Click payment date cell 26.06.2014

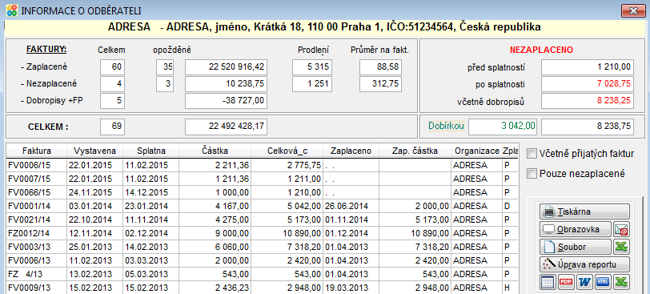coord(351,206)
